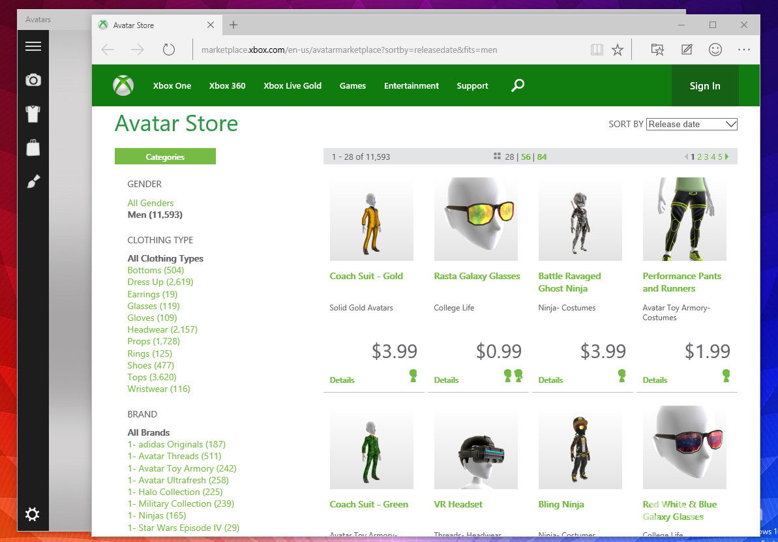Screen dimensions: 778x542
Task: Filter by Bottoms (504)
Action: [156, 270]
